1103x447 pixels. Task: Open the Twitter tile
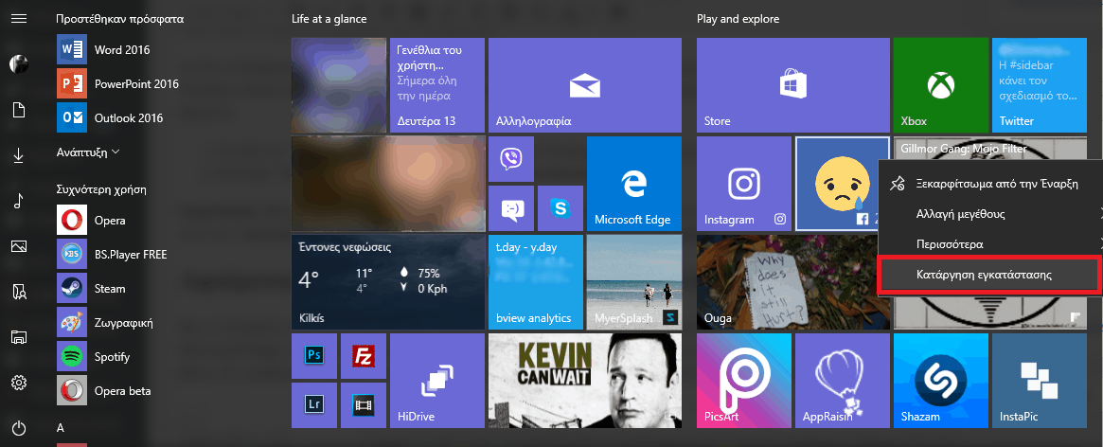1039,85
